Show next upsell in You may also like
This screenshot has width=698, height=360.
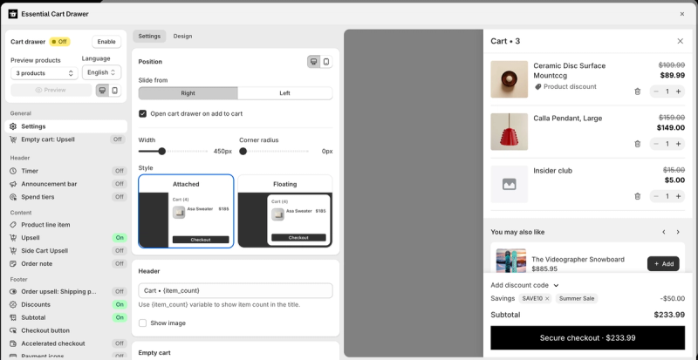click(678, 232)
